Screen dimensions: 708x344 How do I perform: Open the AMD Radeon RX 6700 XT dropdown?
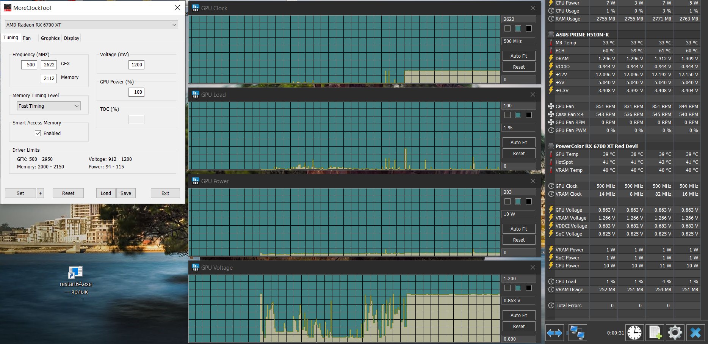coord(91,25)
